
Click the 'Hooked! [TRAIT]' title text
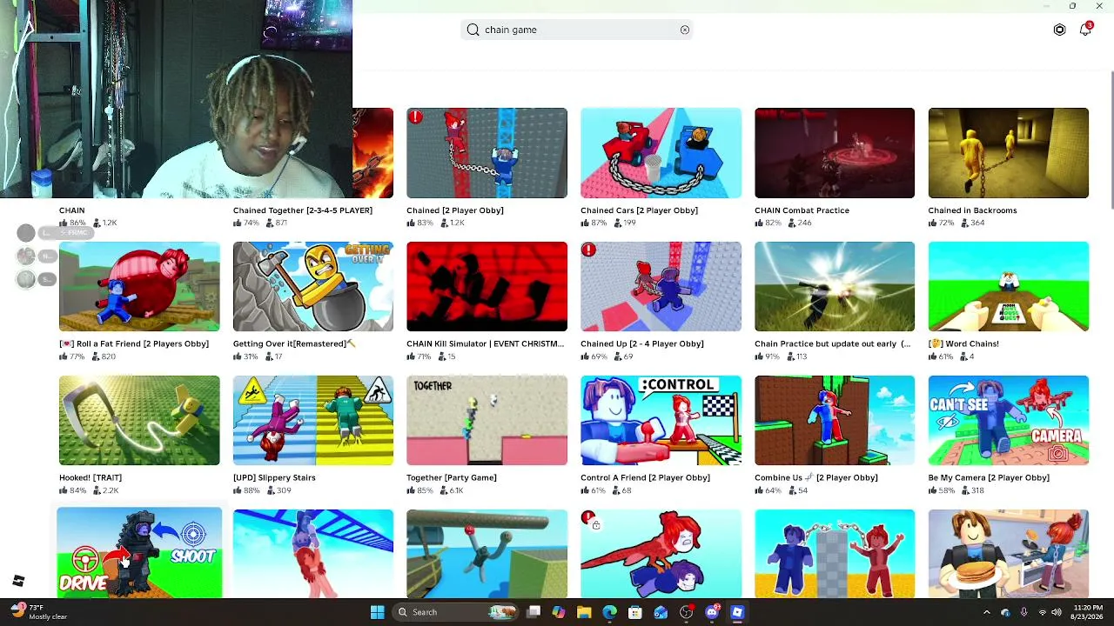pyautogui.click(x=91, y=478)
